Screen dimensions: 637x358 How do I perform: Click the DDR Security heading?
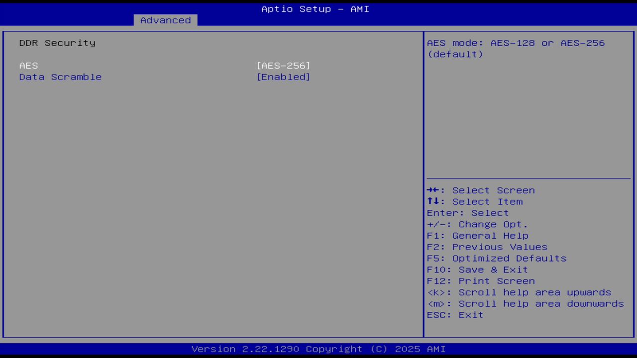coord(57,43)
